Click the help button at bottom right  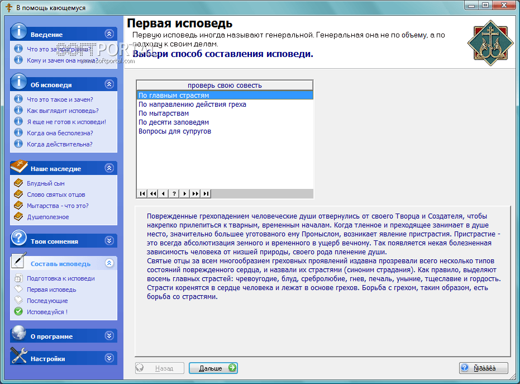tap(484, 368)
